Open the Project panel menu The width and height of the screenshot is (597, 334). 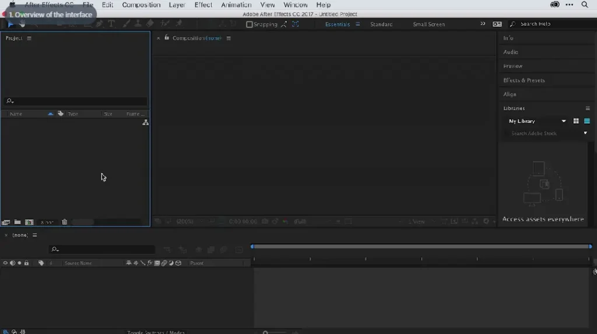29,38
